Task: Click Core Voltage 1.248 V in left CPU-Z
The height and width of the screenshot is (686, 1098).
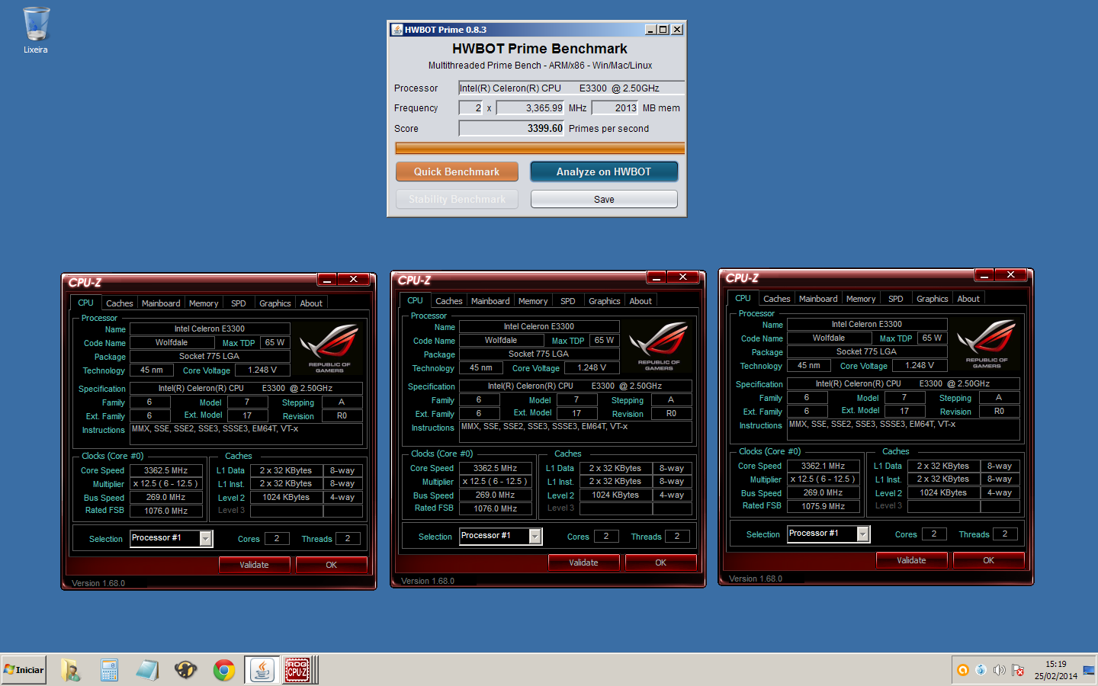Action: 262,370
